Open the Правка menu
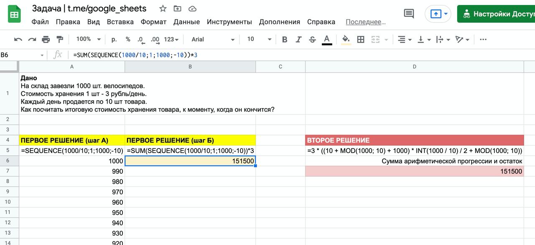Screen dimensions: 535x245 tap(68, 22)
